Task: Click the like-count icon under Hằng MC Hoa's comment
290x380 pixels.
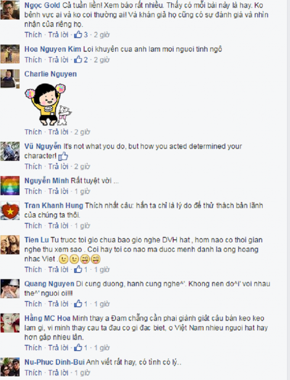Action: click(x=78, y=348)
